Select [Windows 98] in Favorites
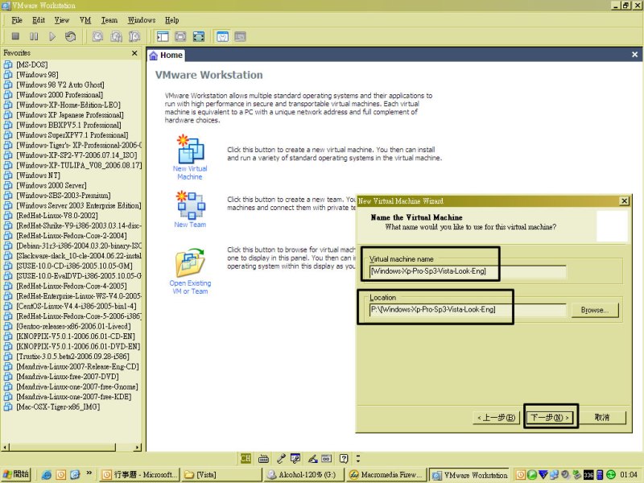The image size is (644, 483). (37, 75)
